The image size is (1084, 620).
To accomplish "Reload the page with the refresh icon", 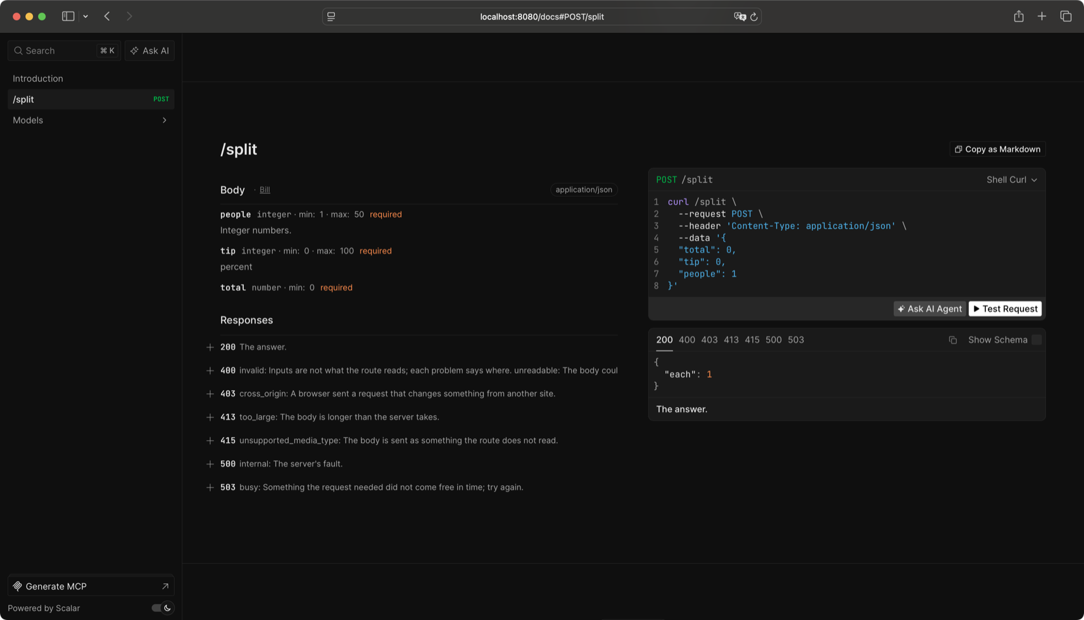I will pyautogui.click(x=753, y=16).
